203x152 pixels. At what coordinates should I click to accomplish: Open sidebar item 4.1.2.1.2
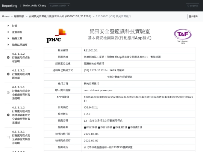tap(21, 115)
